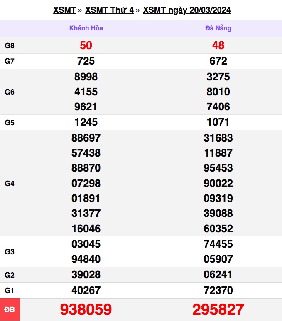Select G4 result 60352
This screenshot has height=321, width=282.
click(218, 229)
